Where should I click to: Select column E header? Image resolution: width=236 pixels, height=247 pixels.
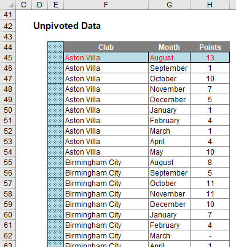pos(56,4)
